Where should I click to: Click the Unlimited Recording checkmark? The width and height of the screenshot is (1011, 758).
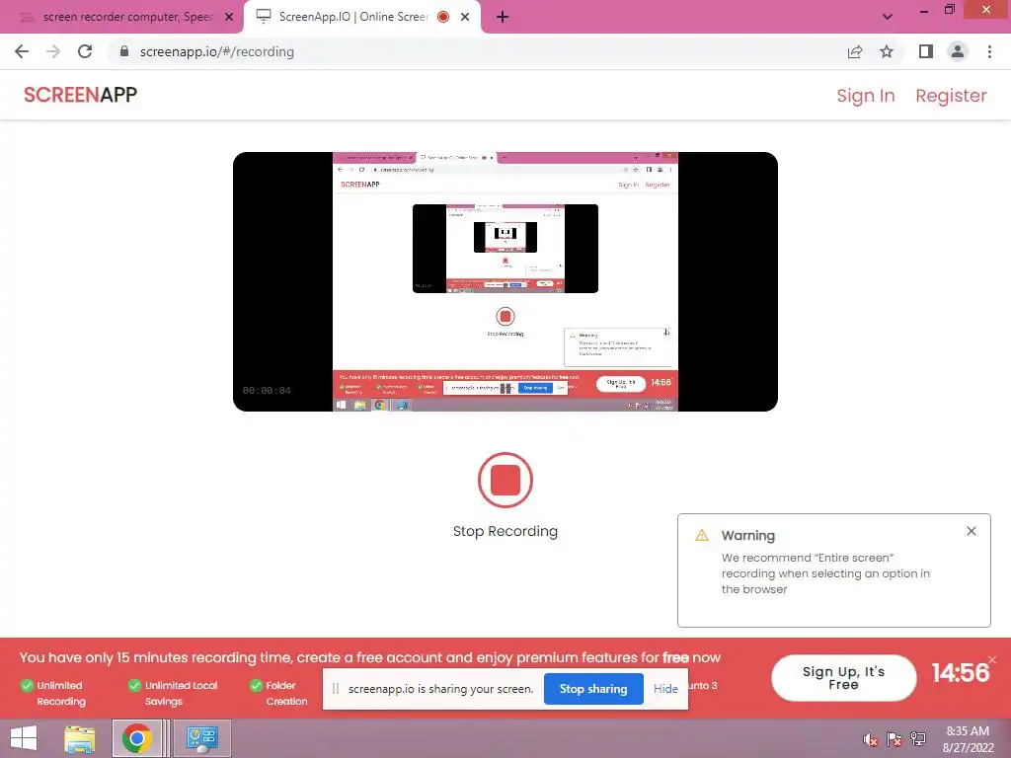click(x=27, y=685)
